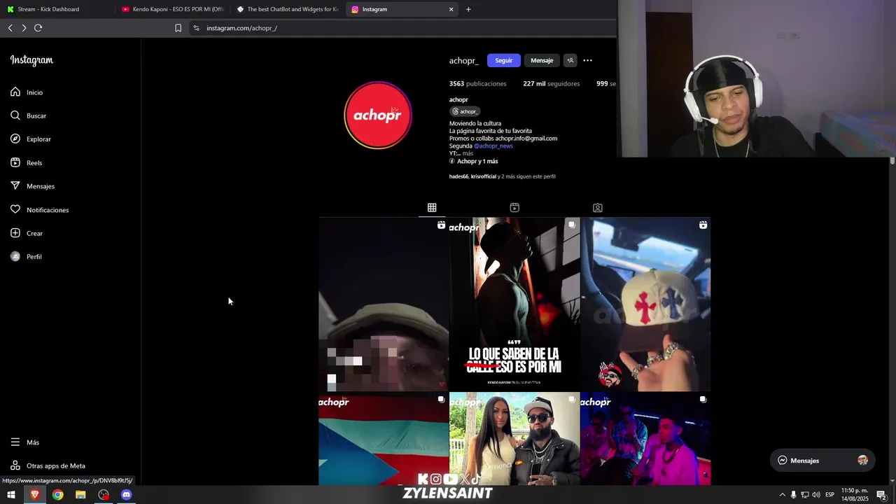Go back in the browser
896x504 pixels.
point(10,28)
